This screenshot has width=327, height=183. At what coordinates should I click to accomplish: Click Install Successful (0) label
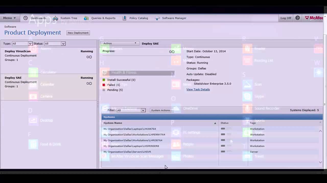point(121,80)
